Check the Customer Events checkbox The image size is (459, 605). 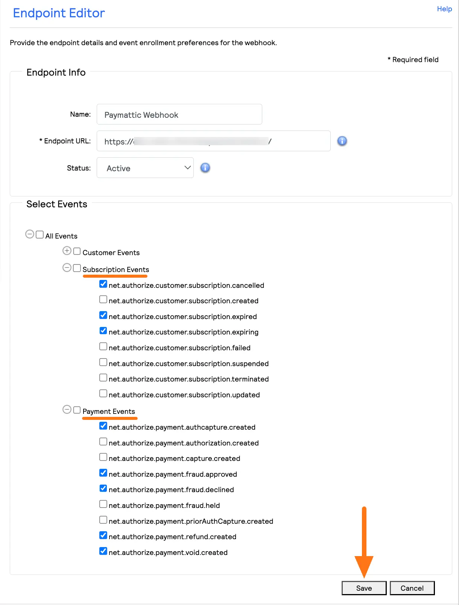(77, 251)
